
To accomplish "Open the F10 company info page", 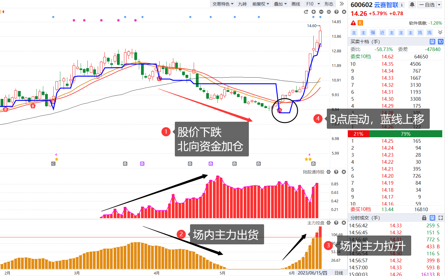I will click(x=310, y=4).
